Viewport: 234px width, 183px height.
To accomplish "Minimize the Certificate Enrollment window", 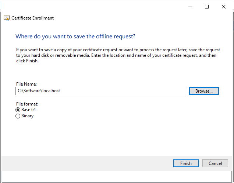I will [190, 7].
